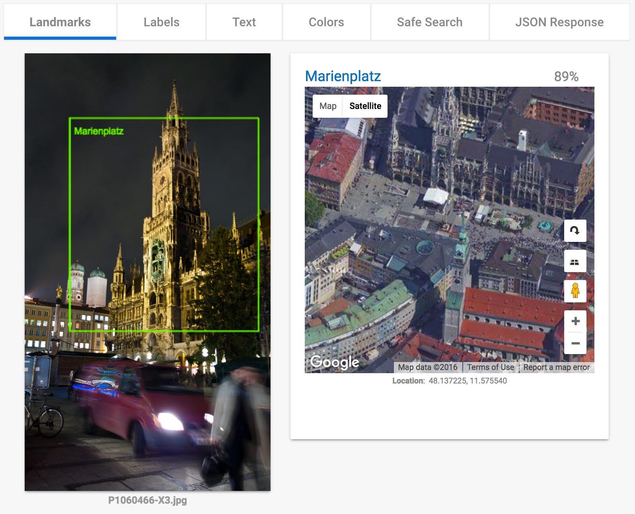Zoom in on the map
The image size is (635, 514).
tap(575, 321)
